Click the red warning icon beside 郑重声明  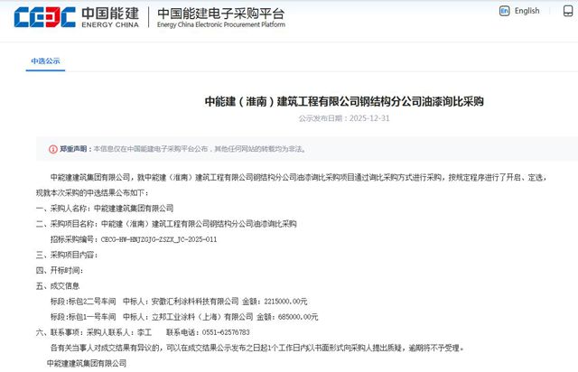click(x=53, y=149)
